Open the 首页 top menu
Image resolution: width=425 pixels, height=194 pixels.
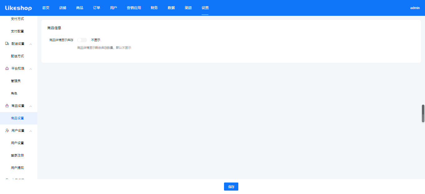tap(46, 8)
